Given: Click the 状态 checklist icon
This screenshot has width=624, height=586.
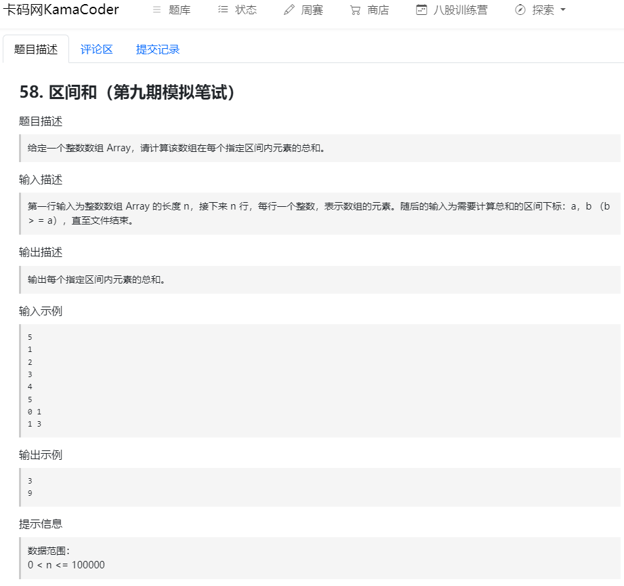Looking at the screenshot, I should 224,9.
